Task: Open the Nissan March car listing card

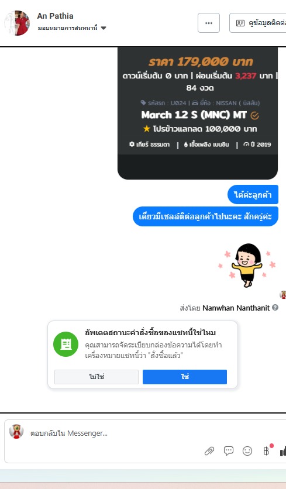Action: pos(198,113)
